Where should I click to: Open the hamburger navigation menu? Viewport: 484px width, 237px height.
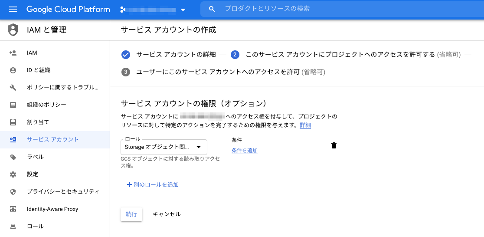(x=13, y=9)
